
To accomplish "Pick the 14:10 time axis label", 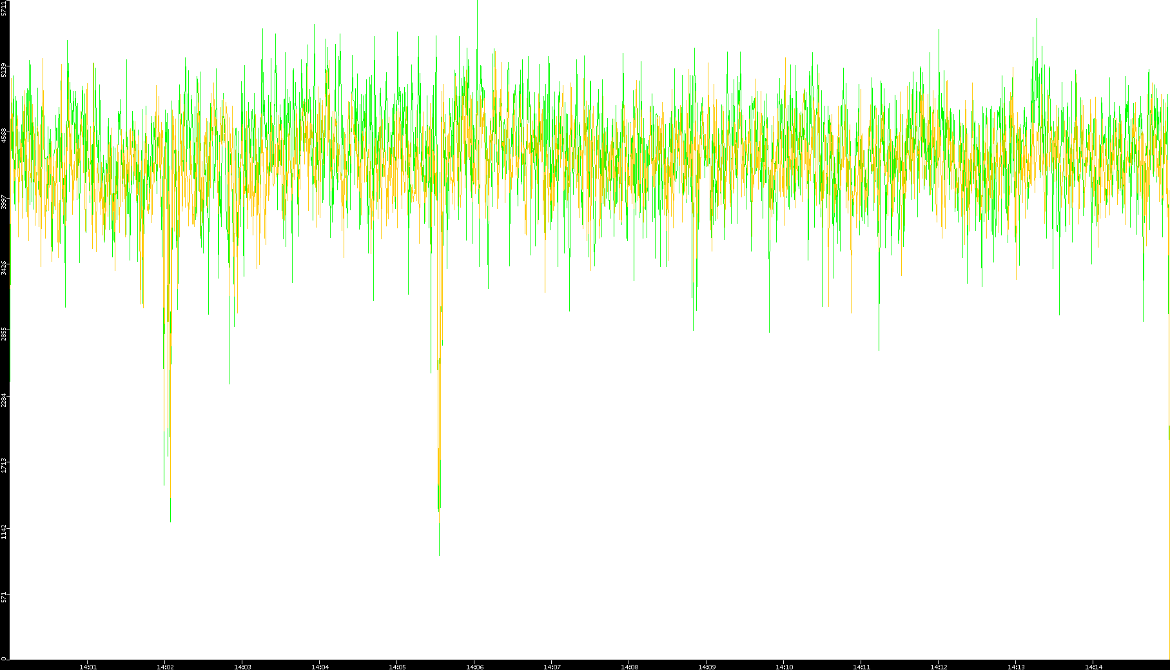I will point(784,667).
